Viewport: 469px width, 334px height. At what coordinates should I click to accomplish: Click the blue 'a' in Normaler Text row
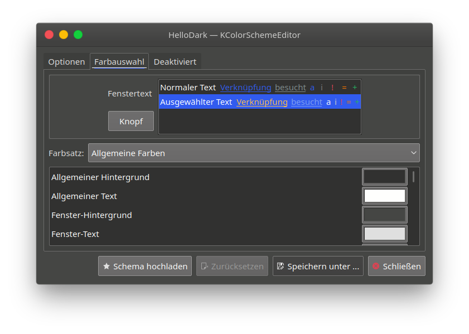click(312, 88)
